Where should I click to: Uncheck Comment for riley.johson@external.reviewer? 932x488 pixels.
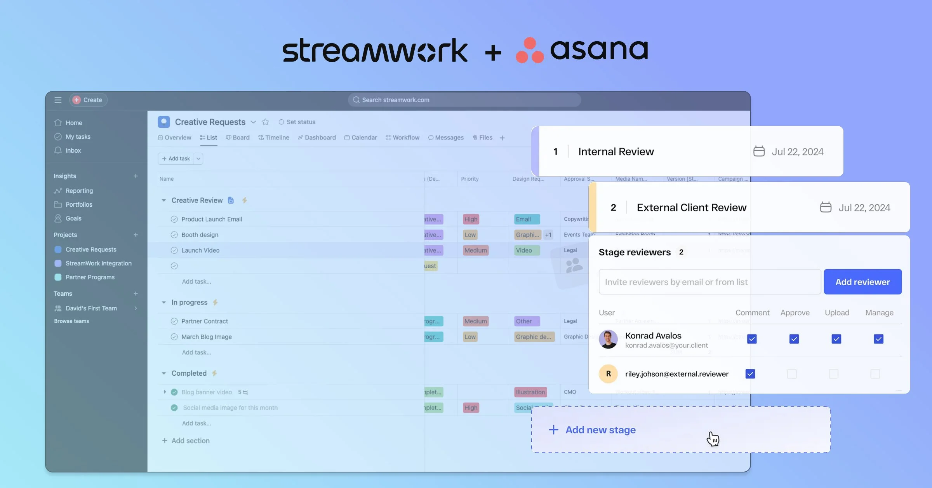tap(750, 373)
